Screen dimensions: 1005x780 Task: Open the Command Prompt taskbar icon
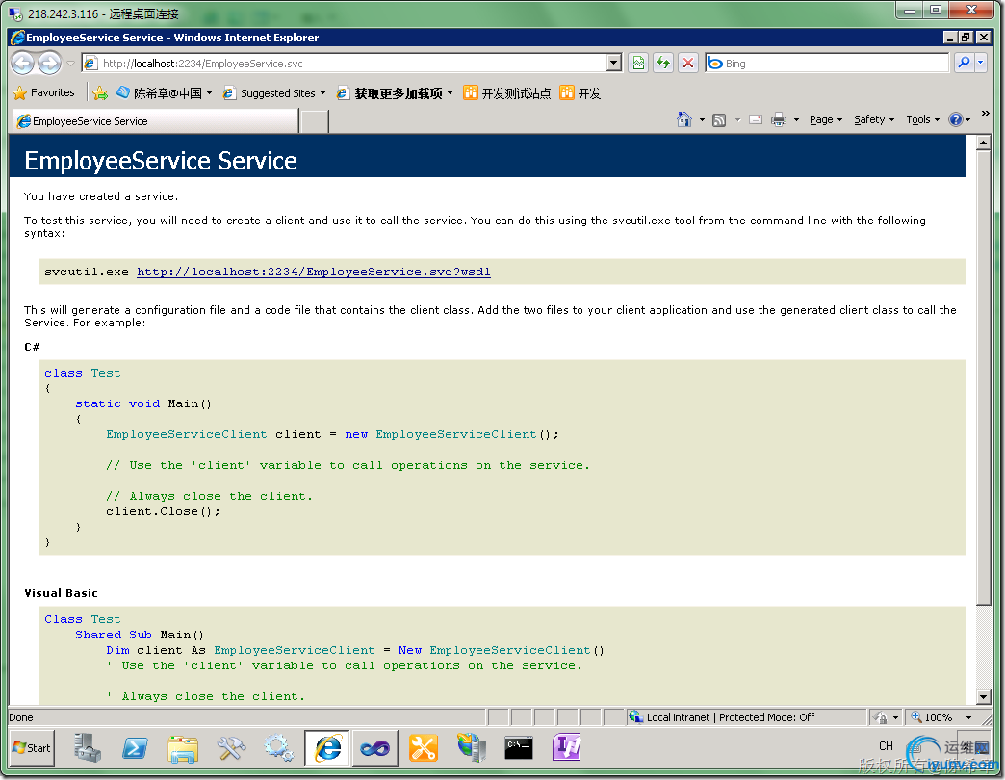(x=519, y=747)
